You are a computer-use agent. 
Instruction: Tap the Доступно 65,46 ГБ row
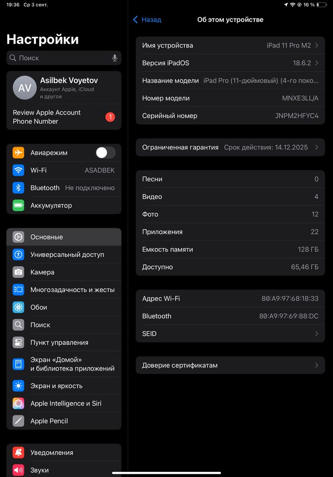coord(230,267)
